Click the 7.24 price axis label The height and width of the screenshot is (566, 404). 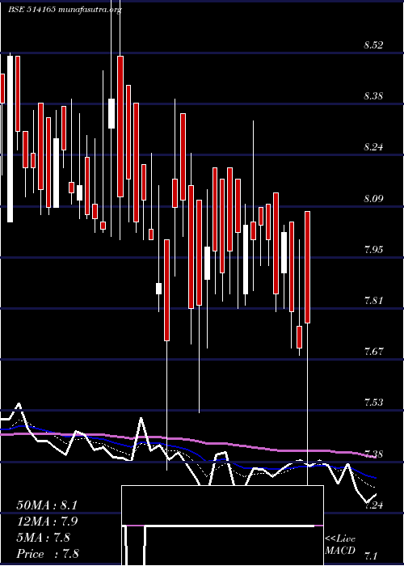pyautogui.click(x=373, y=505)
